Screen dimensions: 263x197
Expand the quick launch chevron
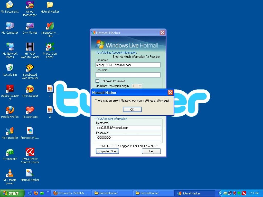click(x=48, y=192)
